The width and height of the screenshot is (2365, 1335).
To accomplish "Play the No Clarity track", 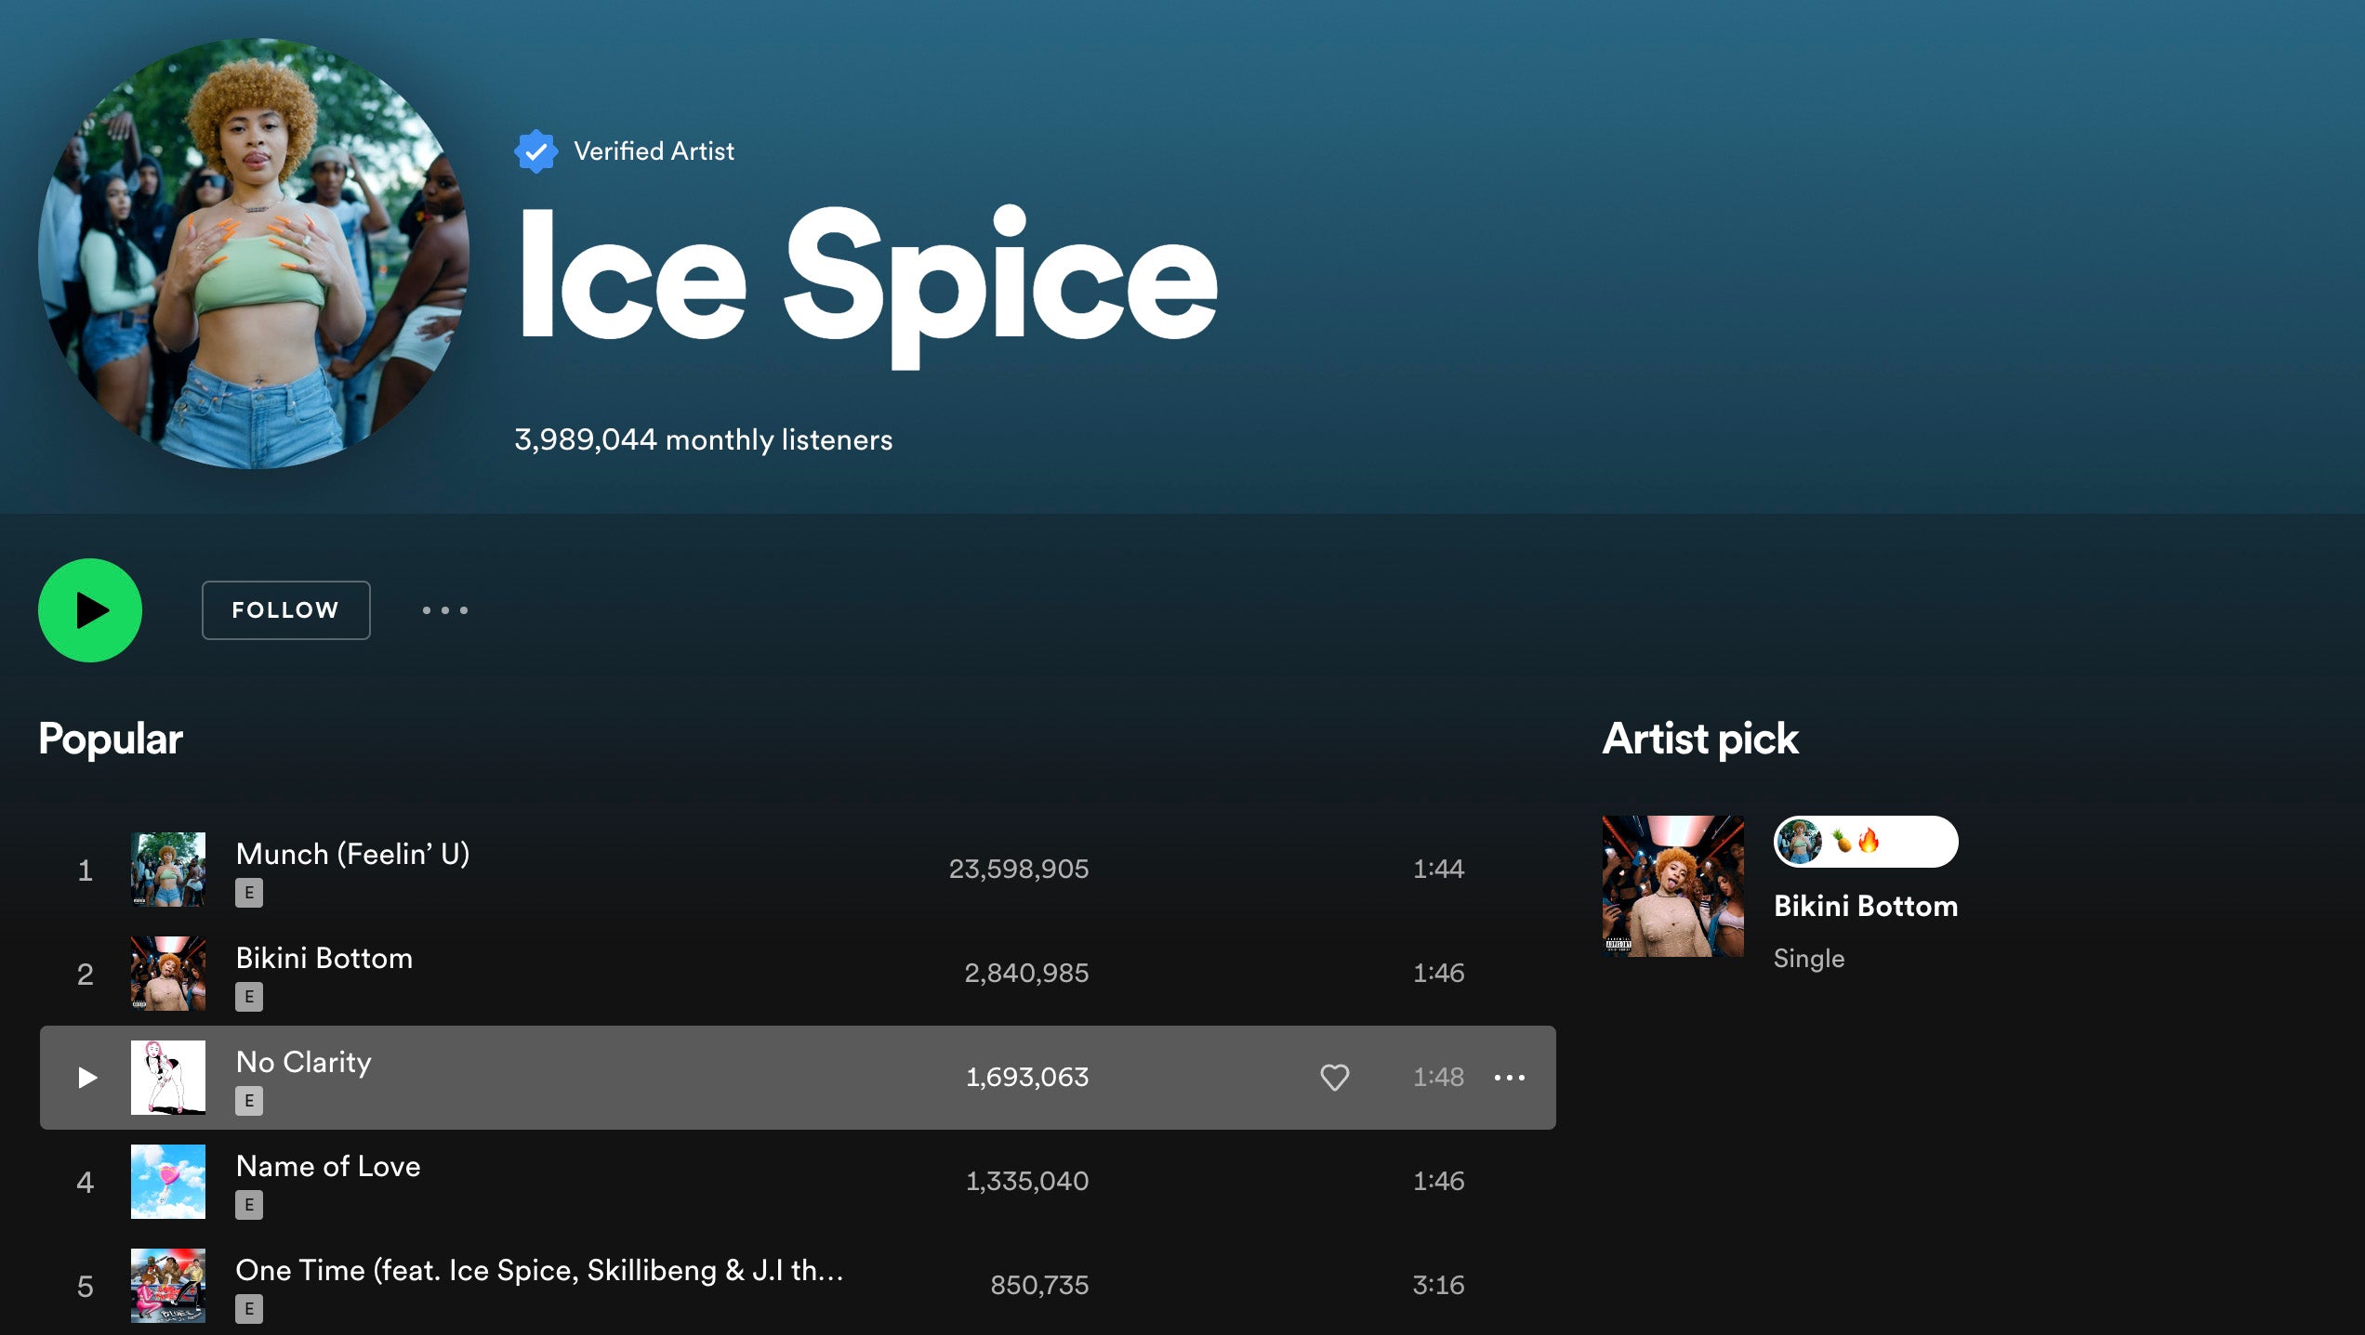I will 87,1078.
